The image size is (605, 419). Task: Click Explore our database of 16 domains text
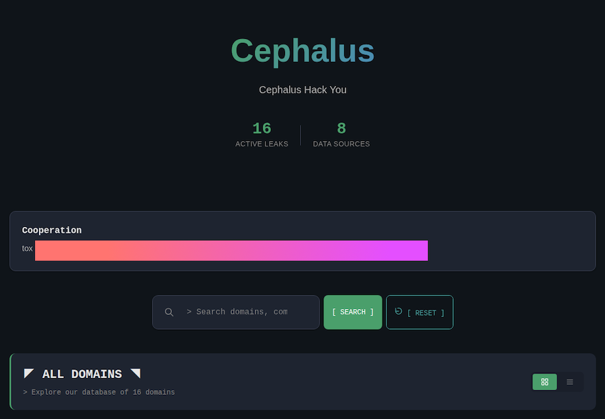click(99, 392)
